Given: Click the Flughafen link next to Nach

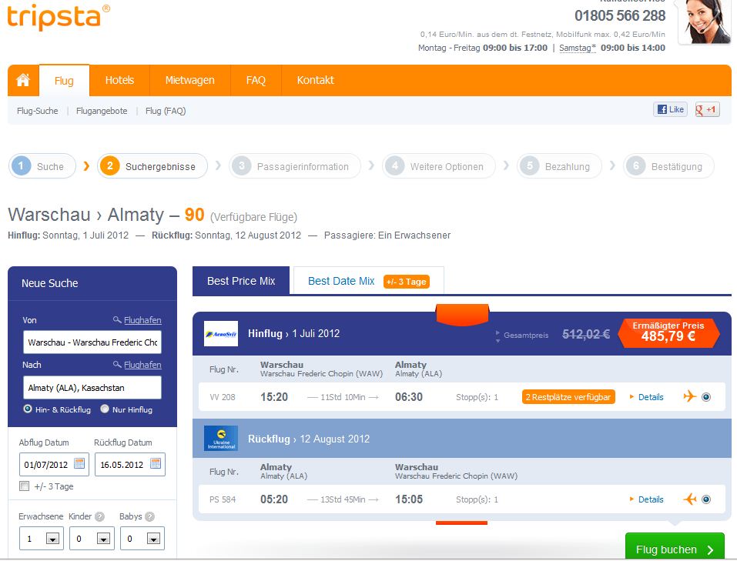Looking at the screenshot, I should point(142,365).
